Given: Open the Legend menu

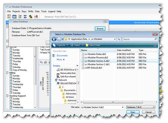Looking at the screenshot, I should click(x=52, y=11).
